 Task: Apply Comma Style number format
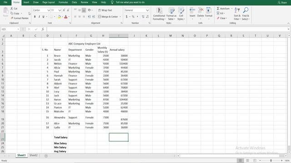[137, 17]
